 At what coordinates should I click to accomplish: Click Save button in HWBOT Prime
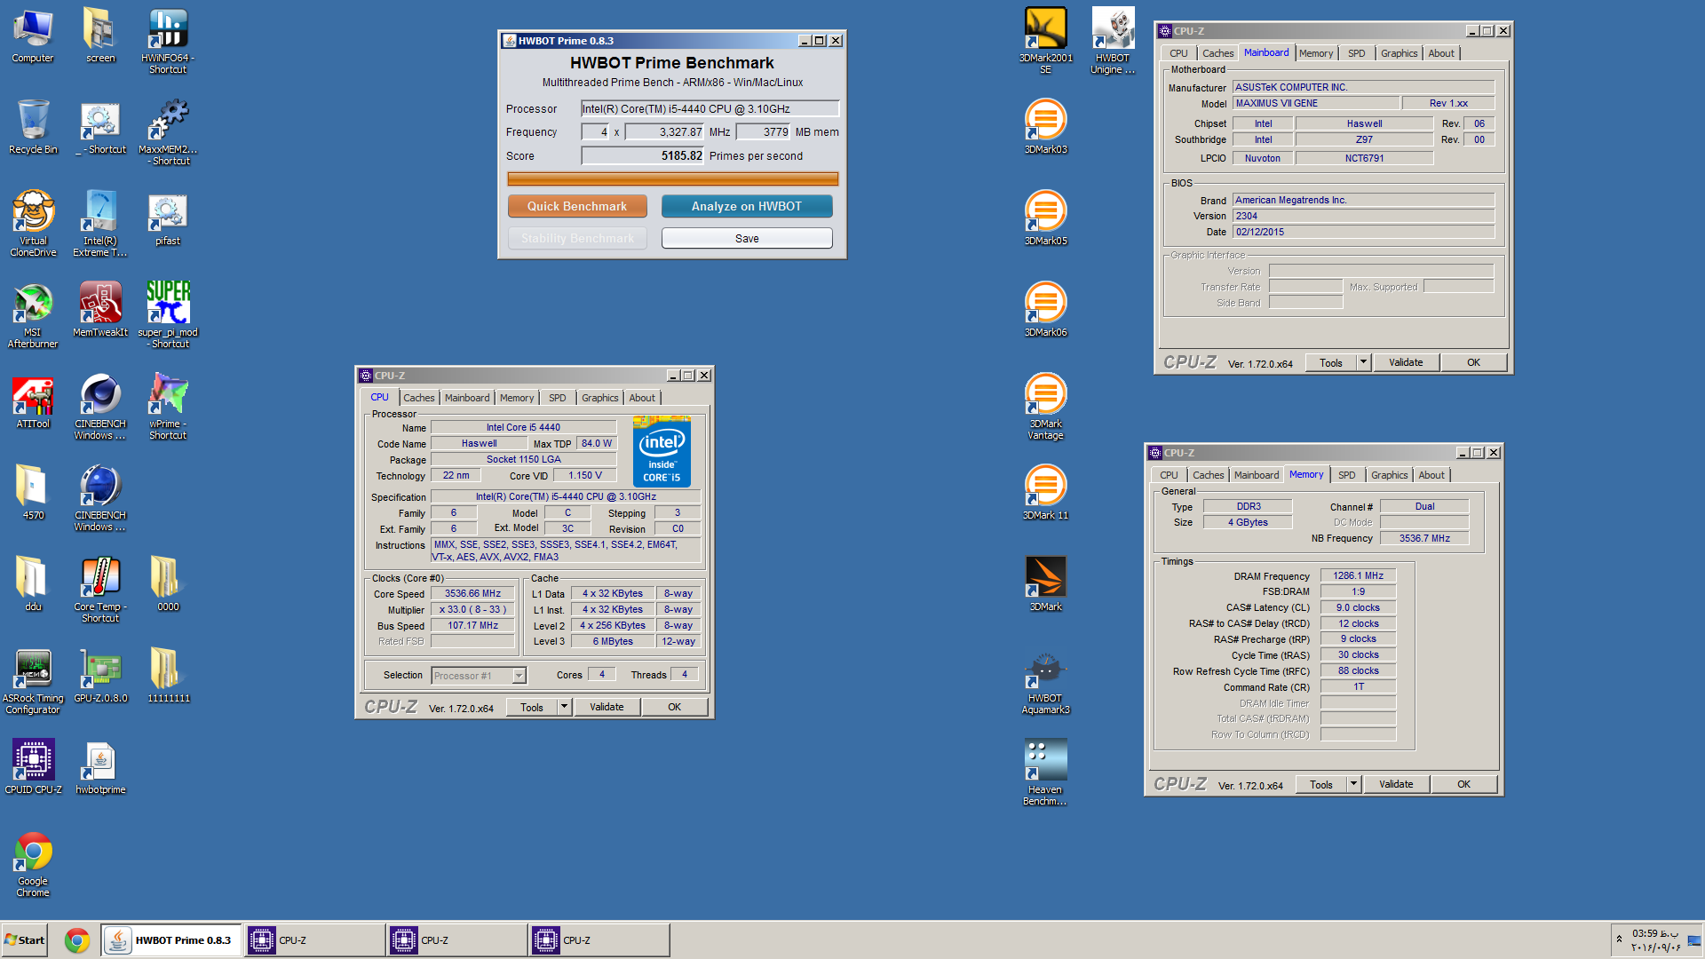click(x=747, y=238)
